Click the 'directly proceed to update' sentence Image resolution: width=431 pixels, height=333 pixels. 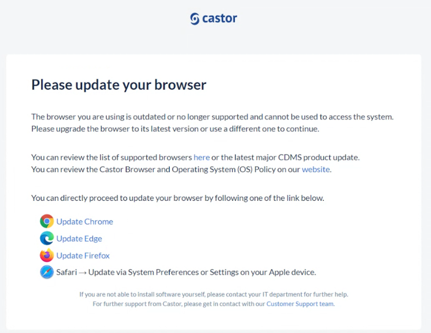[x=178, y=198]
